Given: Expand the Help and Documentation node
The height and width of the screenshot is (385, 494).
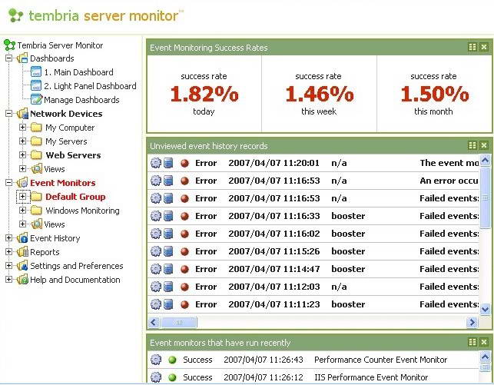Looking at the screenshot, I should [x=9, y=280].
